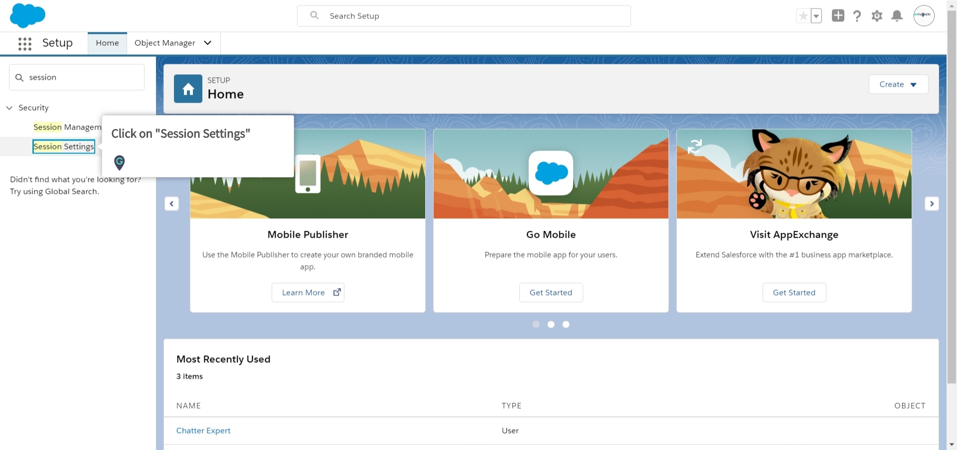
Task: Open the user profile avatar
Action: [924, 15]
